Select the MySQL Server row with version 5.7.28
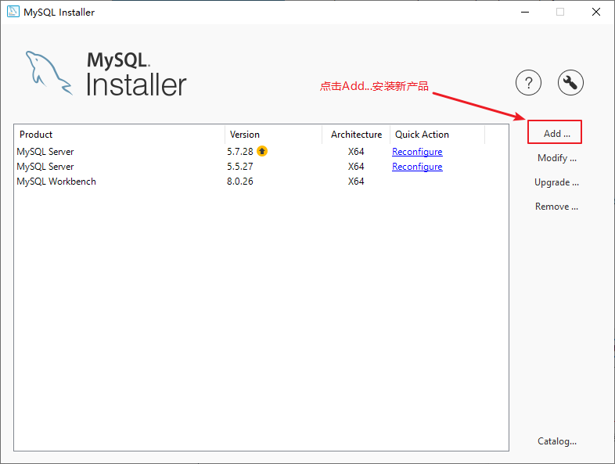Screen dimensions: 615x464 (261, 151)
